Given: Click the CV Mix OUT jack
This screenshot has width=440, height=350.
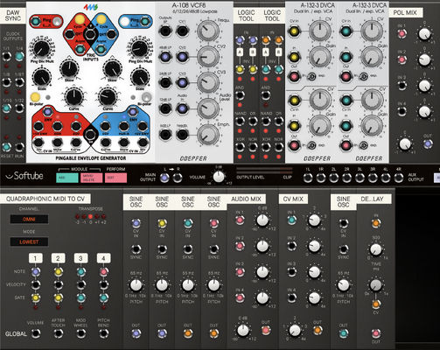Looking at the screenshot, I should pyautogui.click(x=318, y=331).
